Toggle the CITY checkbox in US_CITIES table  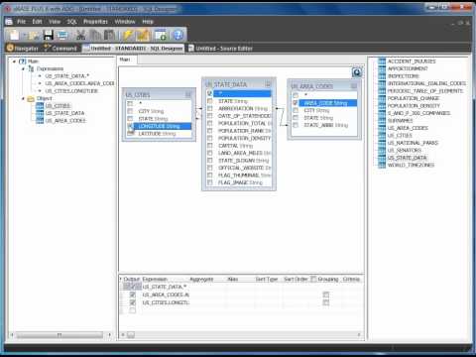[130, 111]
